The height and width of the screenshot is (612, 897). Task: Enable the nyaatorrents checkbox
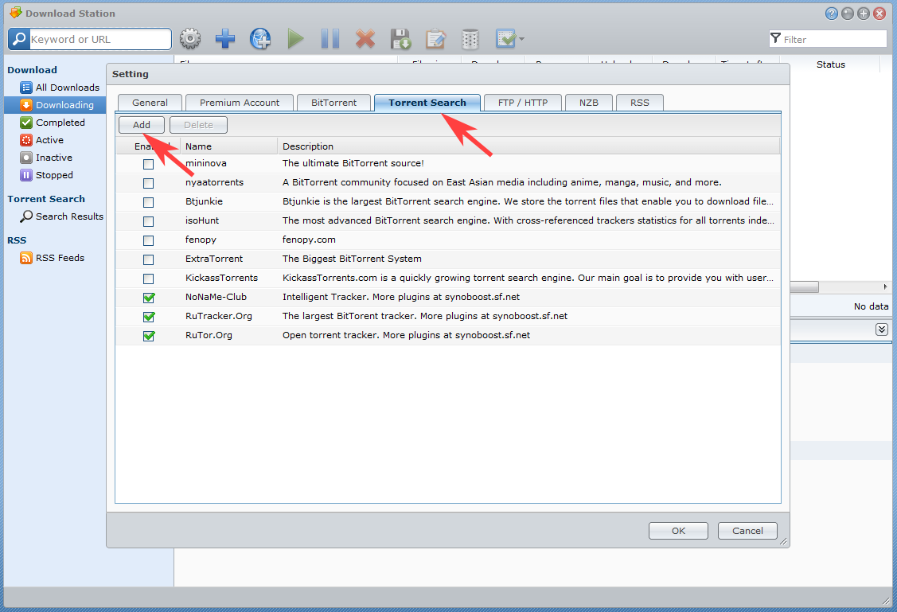pyautogui.click(x=149, y=183)
